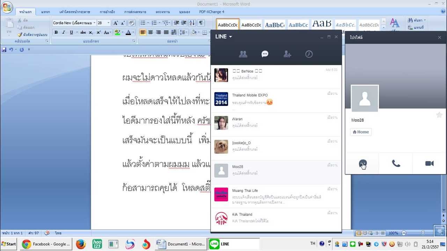The width and height of the screenshot is (447, 251).
Task: Open the LINE friends list tab icon
Action: [243, 54]
